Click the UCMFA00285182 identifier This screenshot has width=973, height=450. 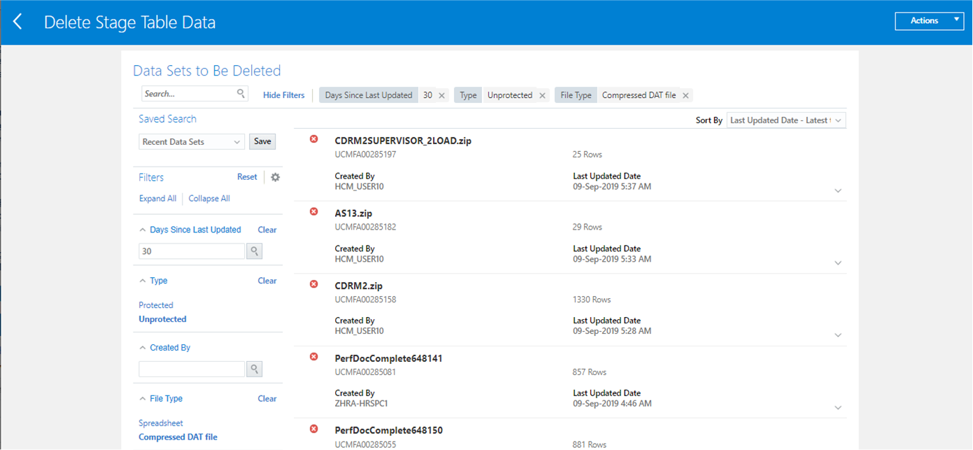tap(365, 227)
